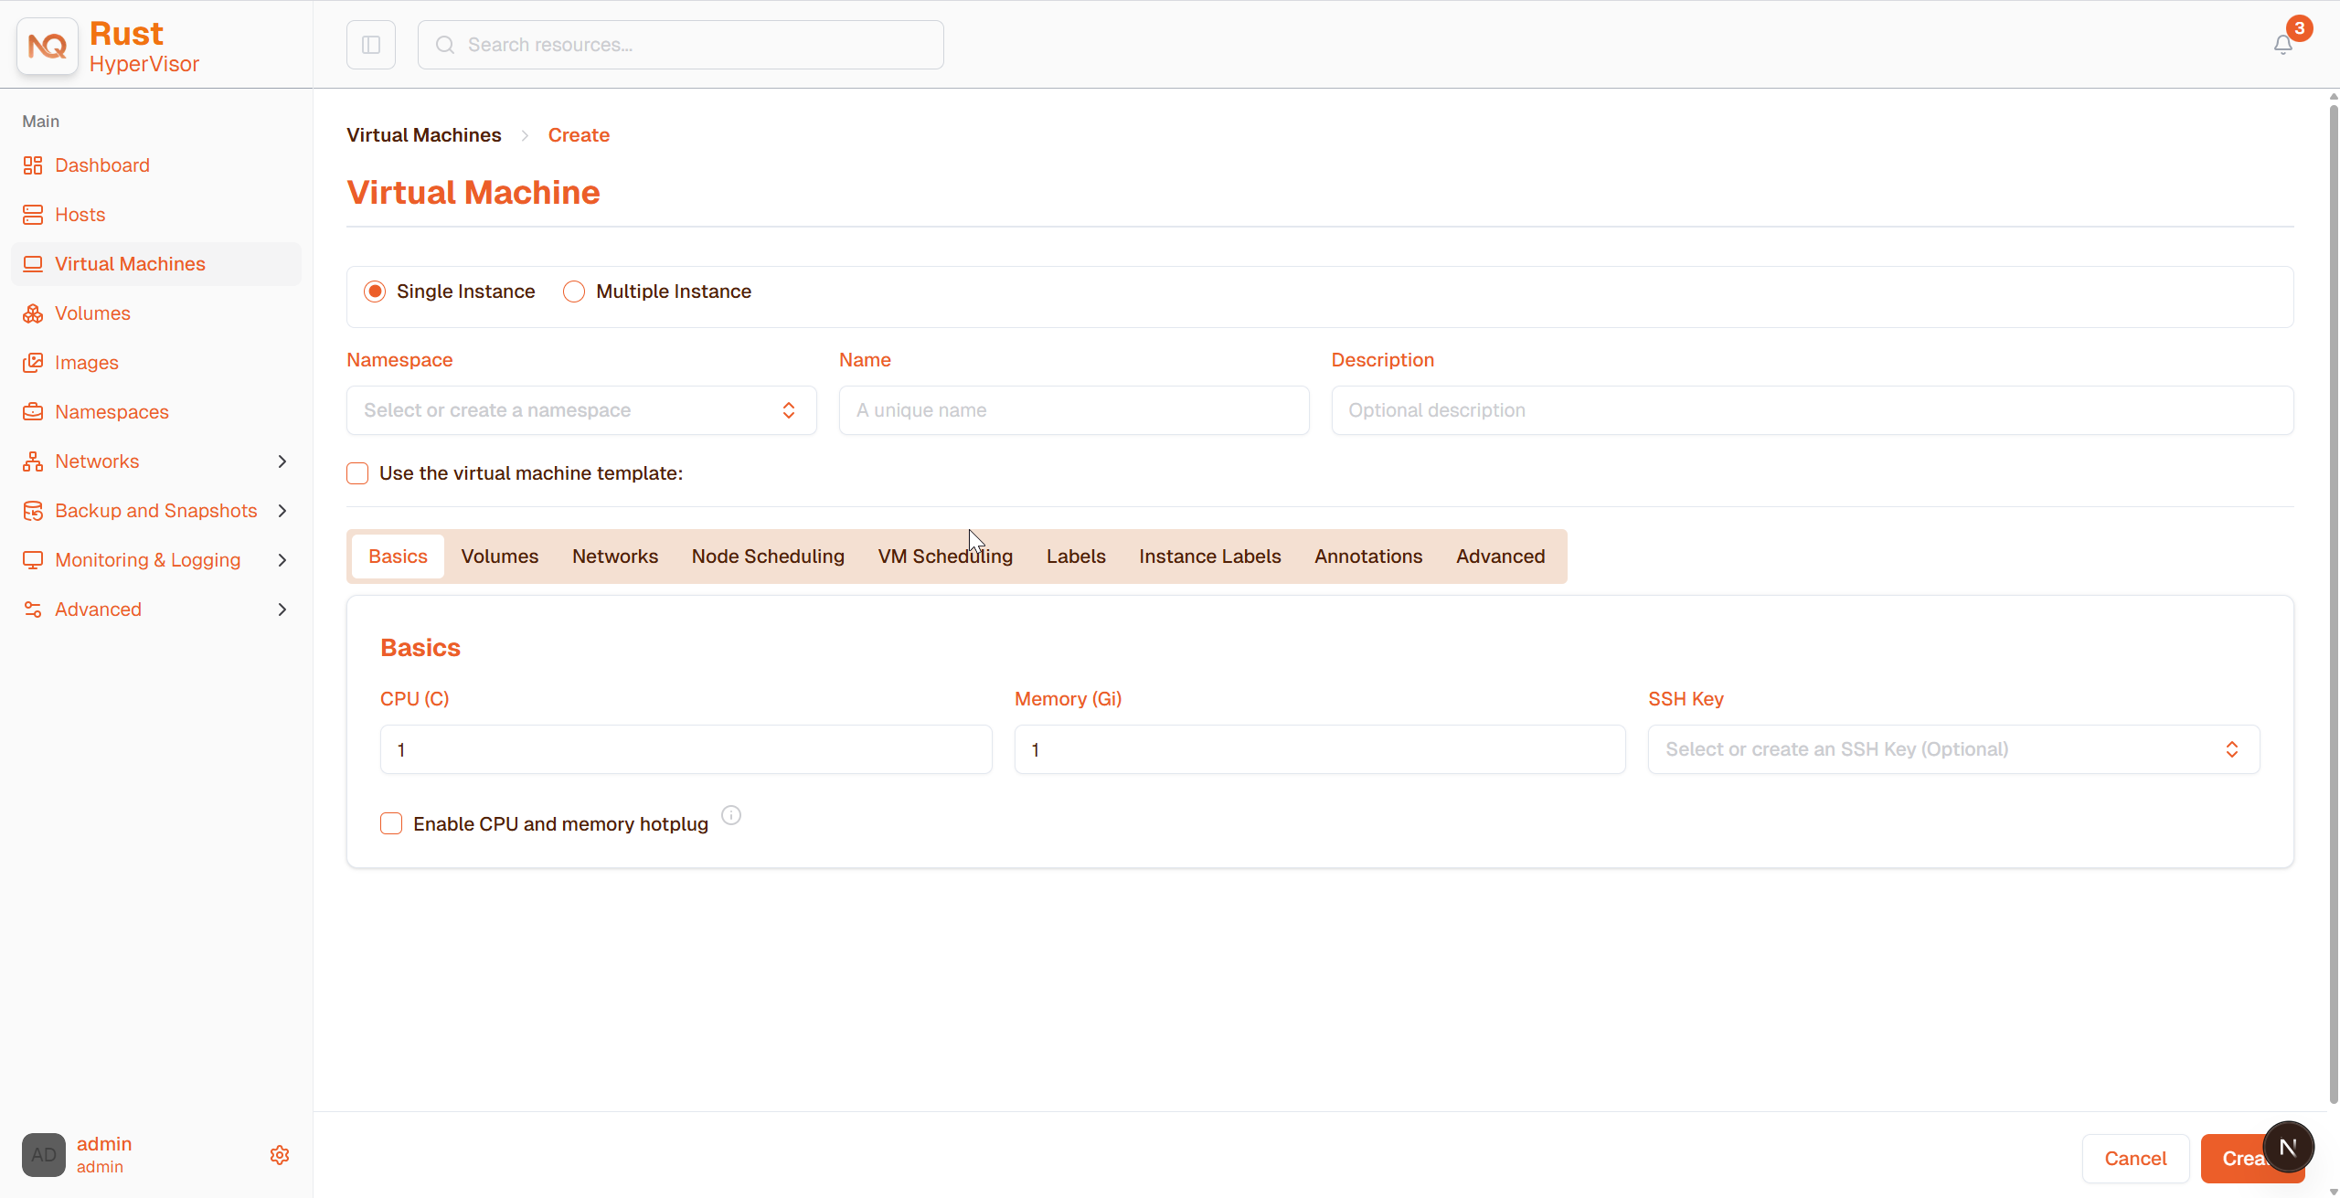Select the Multiple Instance radio button
Viewport: 2340px width, 1198px height.
pos(574,292)
